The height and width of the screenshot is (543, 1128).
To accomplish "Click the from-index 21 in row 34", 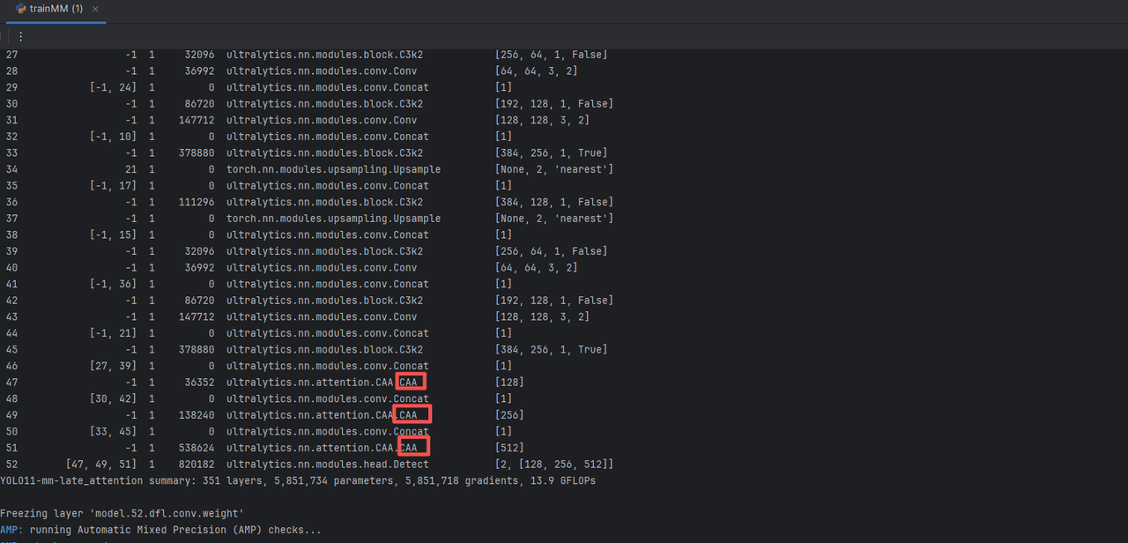I will (130, 169).
